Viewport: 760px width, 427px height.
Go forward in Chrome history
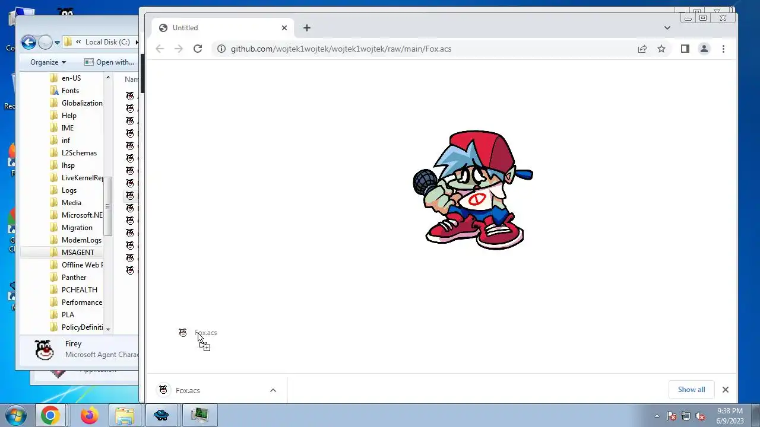click(x=178, y=49)
